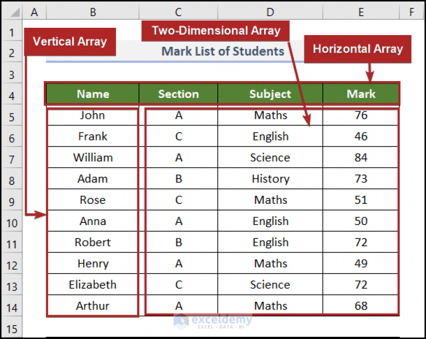Click Elizabeth's subject cell Science
The width and height of the screenshot is (426, 339).
tap(270, 285)
